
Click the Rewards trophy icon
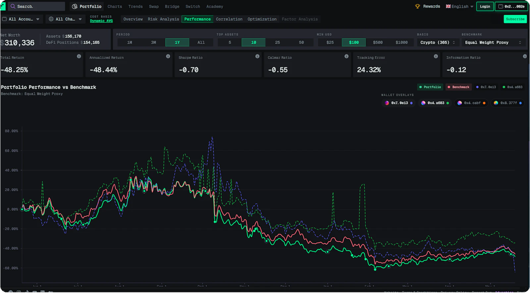(417, 6)
